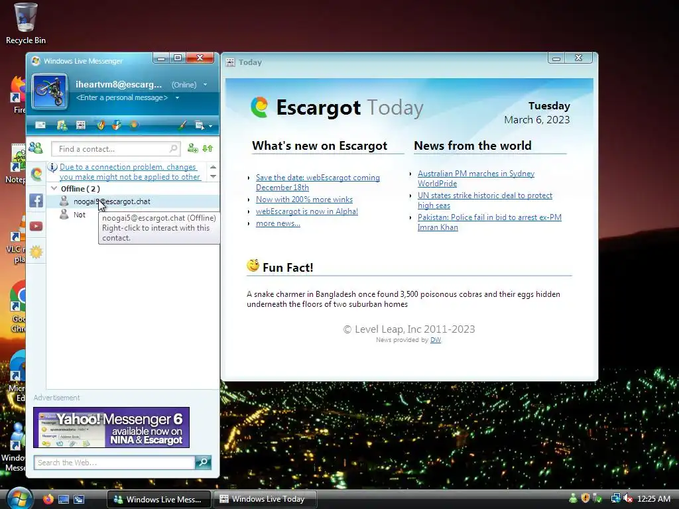Click the network connection tray icon
Viewport: 679px width, 509px height.
coord(615,498)
